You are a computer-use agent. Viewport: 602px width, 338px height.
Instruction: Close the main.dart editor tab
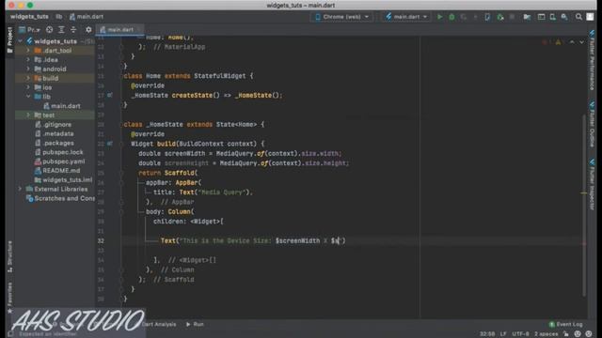(139, 29)
